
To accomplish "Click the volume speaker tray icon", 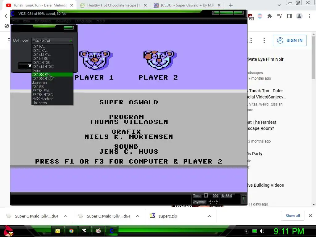I will [262, 231].
